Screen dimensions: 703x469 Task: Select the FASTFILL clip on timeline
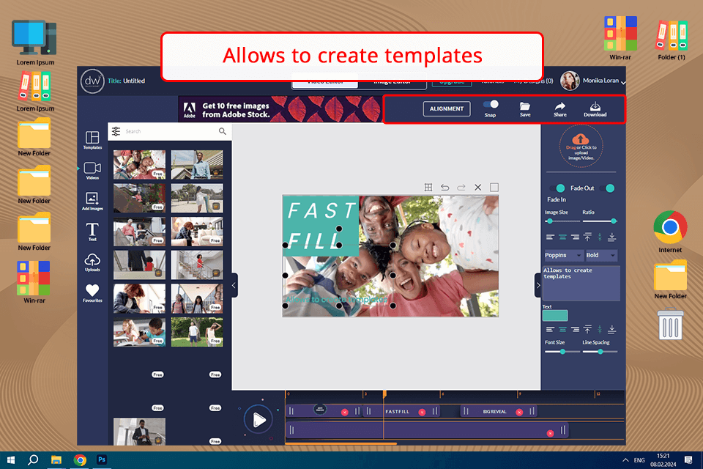click(401, 411)
